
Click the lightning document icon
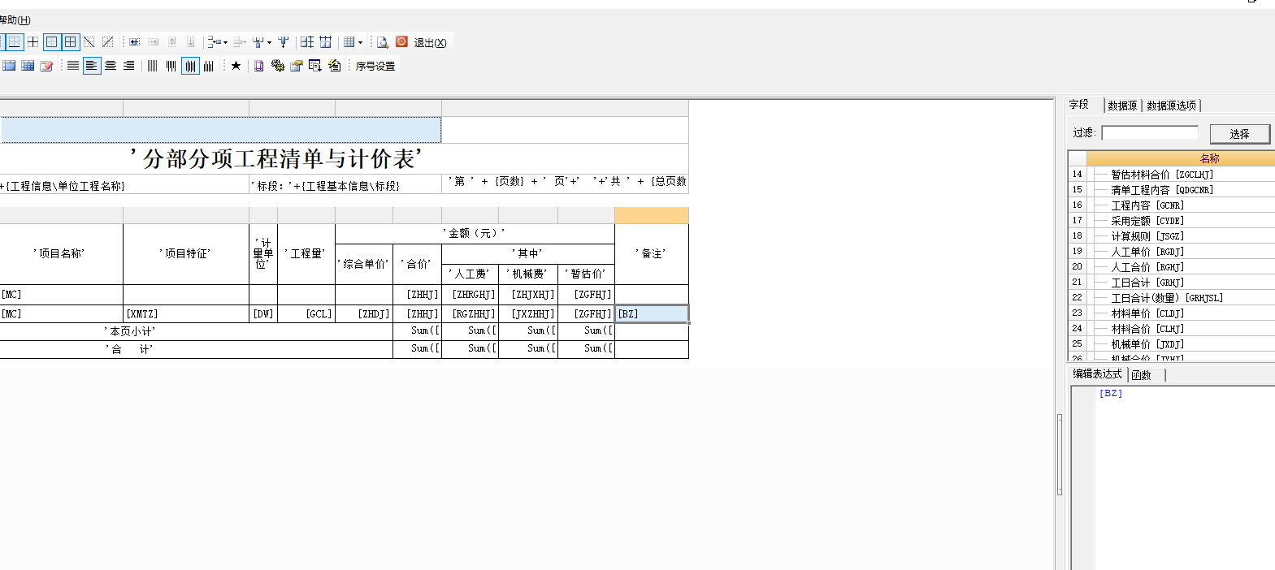click(334, 66)
